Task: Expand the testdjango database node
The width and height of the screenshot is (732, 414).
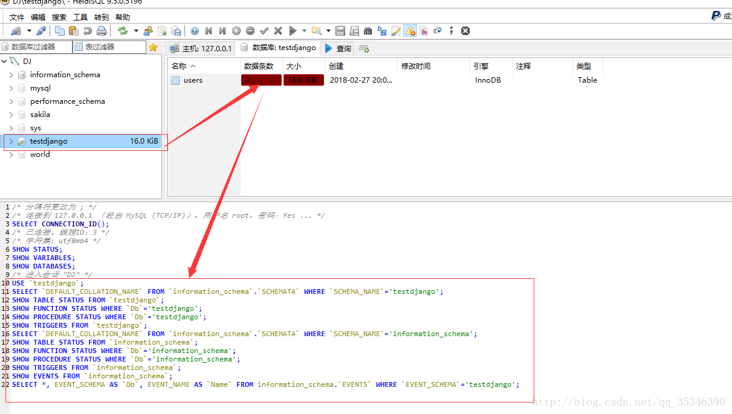Action: (x=11, y=141)
